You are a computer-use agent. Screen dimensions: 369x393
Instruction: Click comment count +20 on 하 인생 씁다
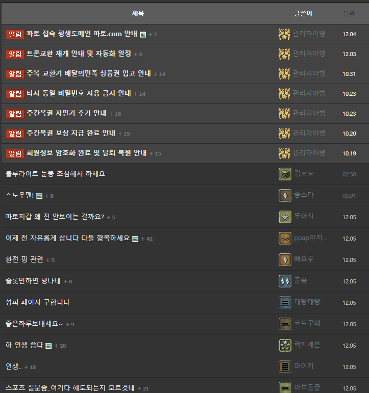pyautogui.click(x=60, y=346)
